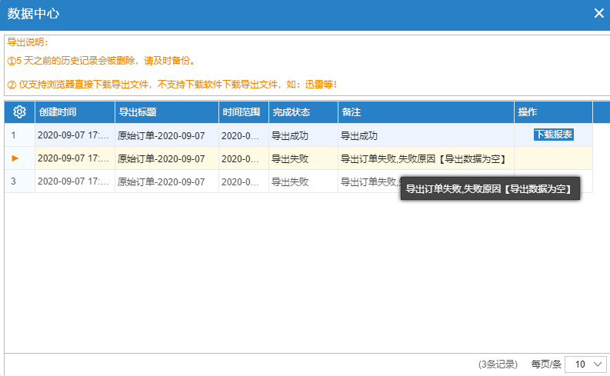Click the highlighted row's export title
610x376 pixels.
point(161,158)
